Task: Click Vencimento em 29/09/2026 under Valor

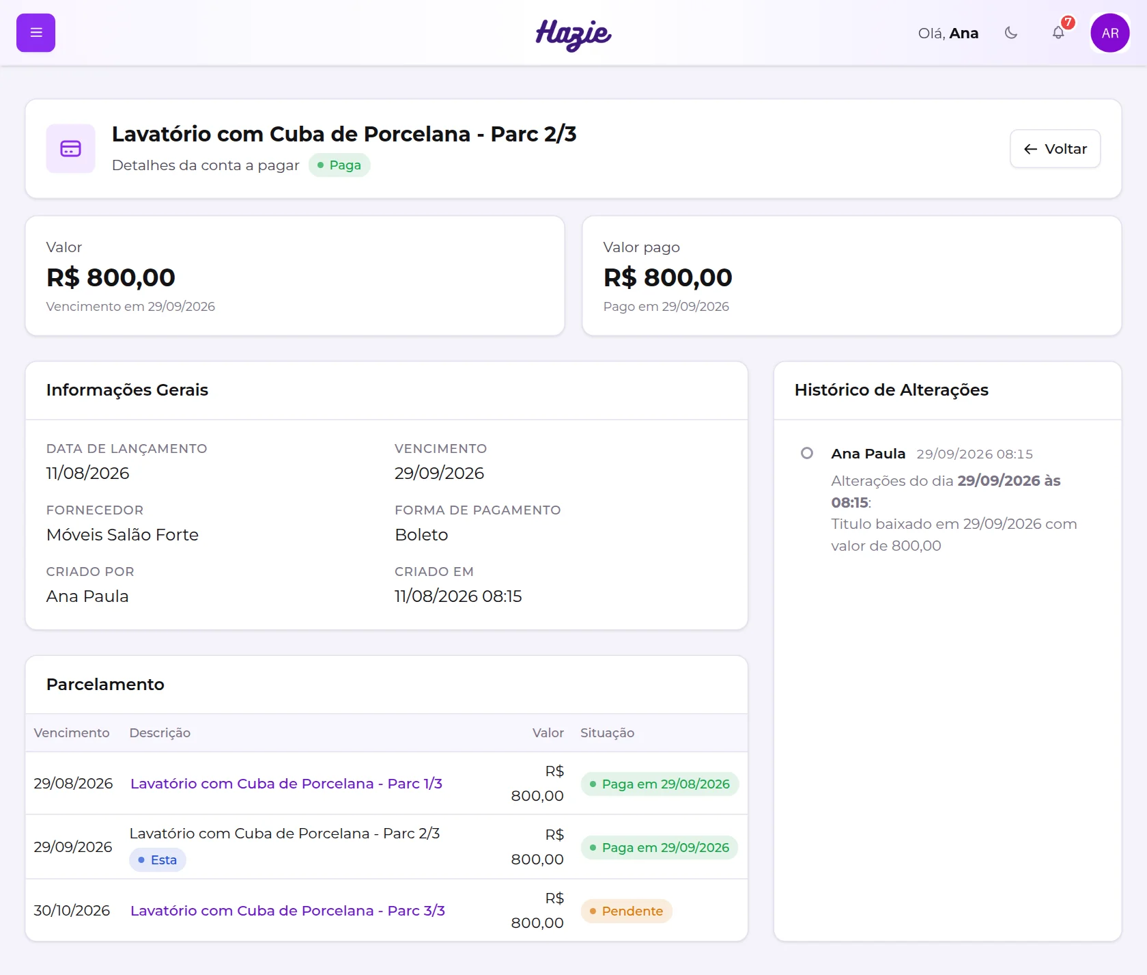Action: [130, 307]
